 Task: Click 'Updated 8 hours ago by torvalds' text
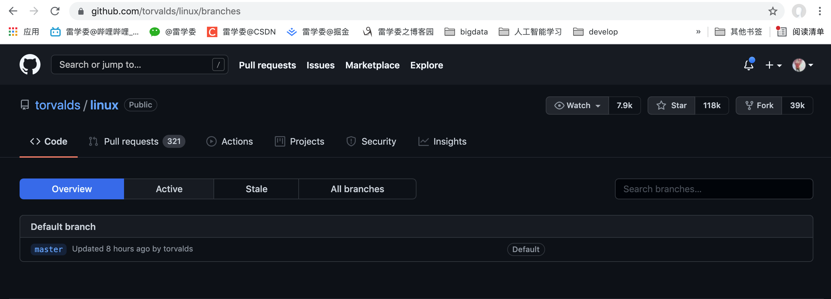pos(133,249)
